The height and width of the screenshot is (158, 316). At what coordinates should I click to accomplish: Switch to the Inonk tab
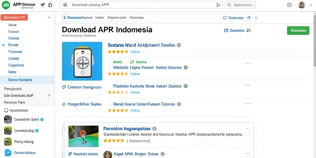pos(100,18)
